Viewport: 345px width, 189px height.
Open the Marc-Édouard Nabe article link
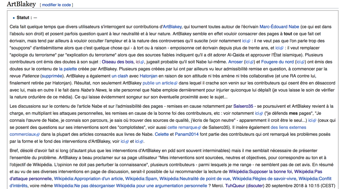click(x=279, y=27)
